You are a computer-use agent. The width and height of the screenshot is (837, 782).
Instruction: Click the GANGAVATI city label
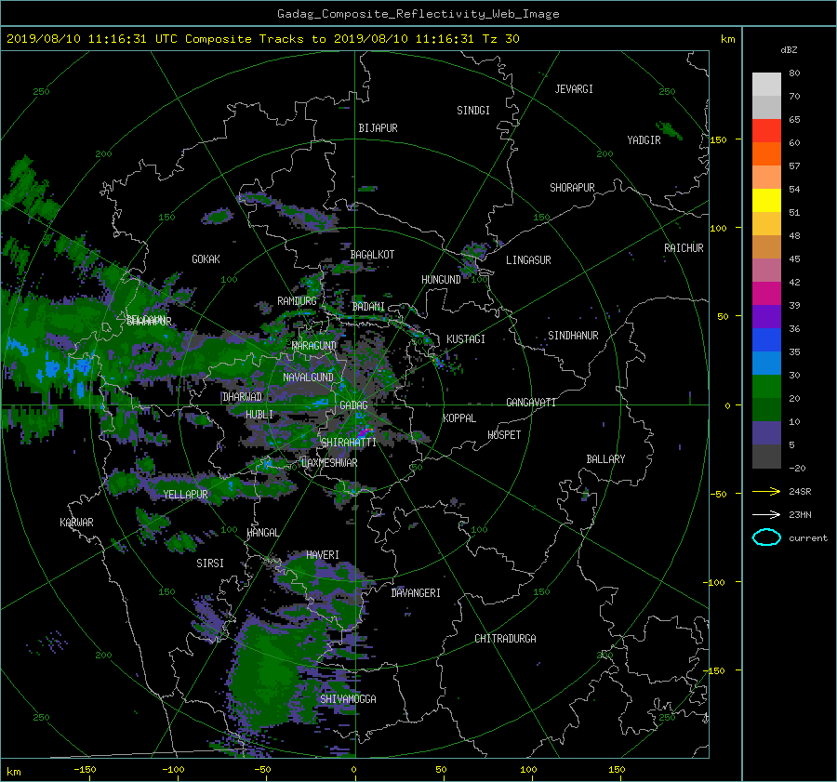click(x=531, y=403)
